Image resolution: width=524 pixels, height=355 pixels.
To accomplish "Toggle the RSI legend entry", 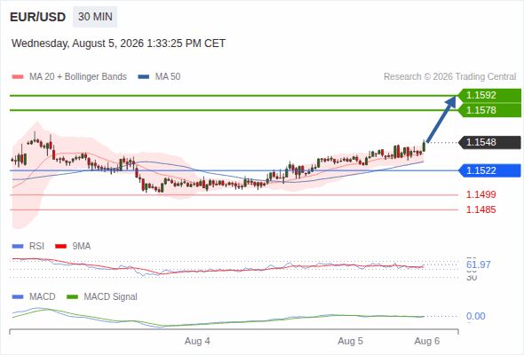I will [28, 246].
